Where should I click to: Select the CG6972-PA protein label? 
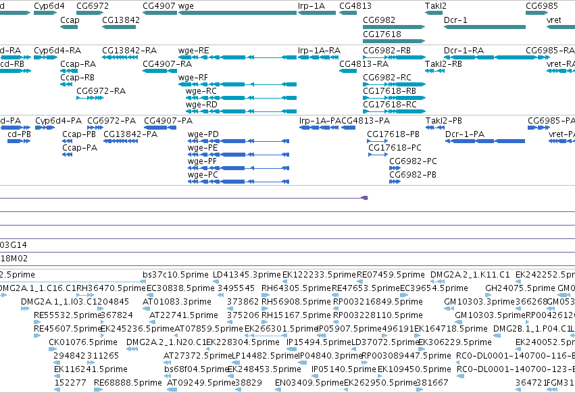click(111, 121)
